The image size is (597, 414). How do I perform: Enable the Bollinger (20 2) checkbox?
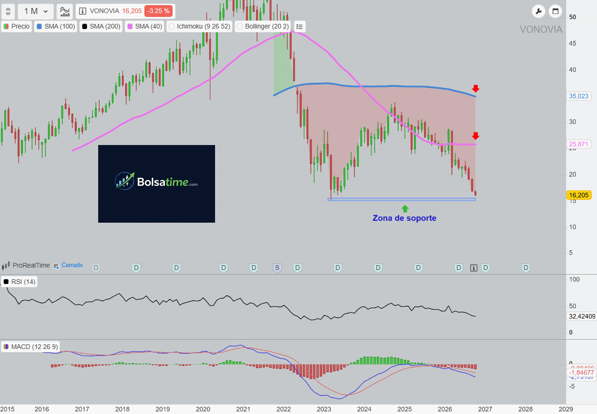point(240,27)
